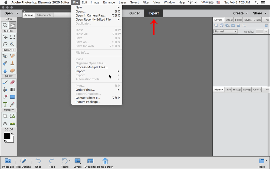Open the Filter menu
This screenshot has width=270, height=169.
pos(146,2)
